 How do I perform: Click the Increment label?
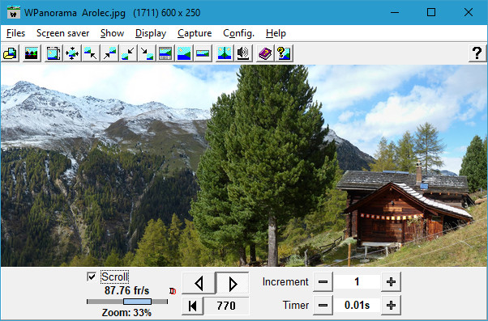click(285, 282)
